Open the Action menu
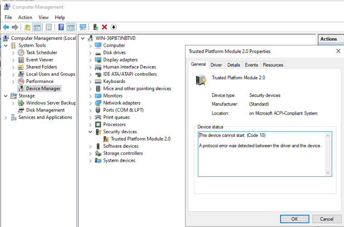Screen dimensions: 344x227 point(25,17)
